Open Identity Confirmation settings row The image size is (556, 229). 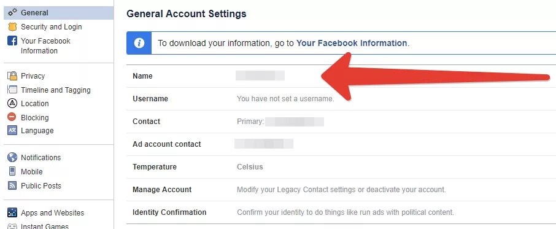tap(341, 212)
